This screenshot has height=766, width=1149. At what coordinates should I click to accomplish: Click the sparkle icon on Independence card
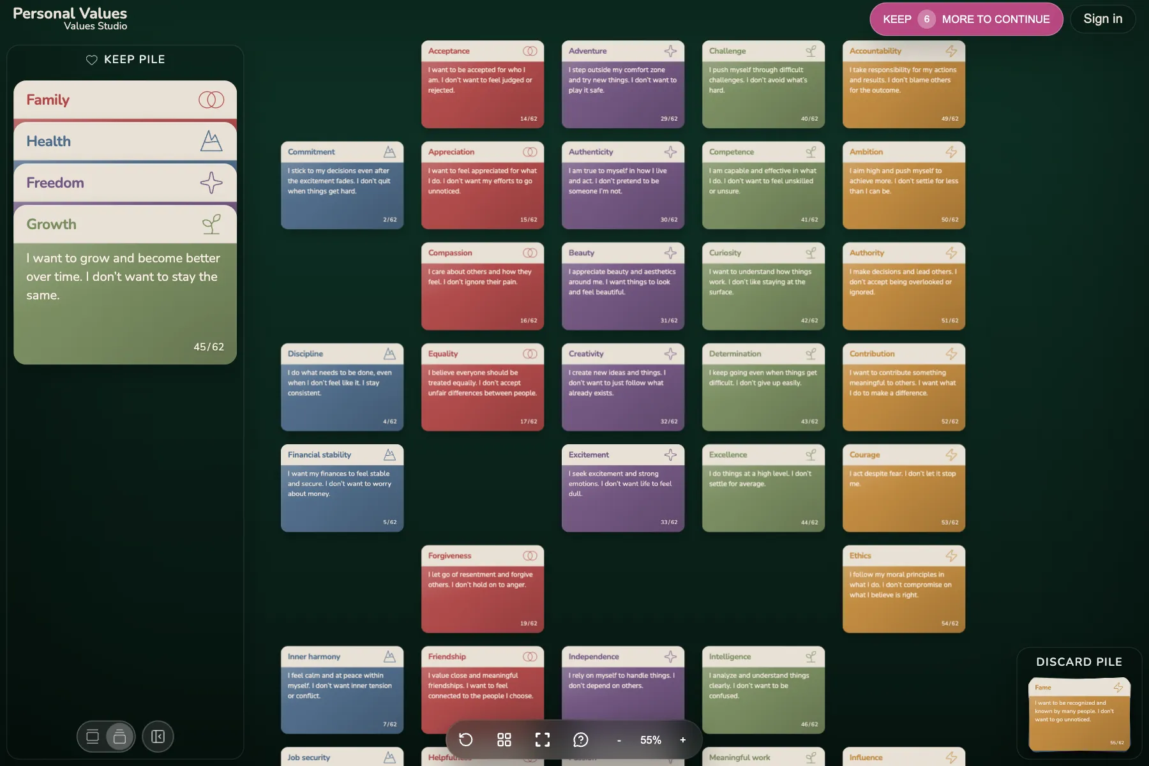(670, 657)
